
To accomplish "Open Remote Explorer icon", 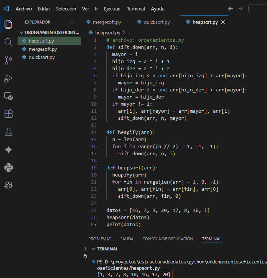I will (8, 96).
